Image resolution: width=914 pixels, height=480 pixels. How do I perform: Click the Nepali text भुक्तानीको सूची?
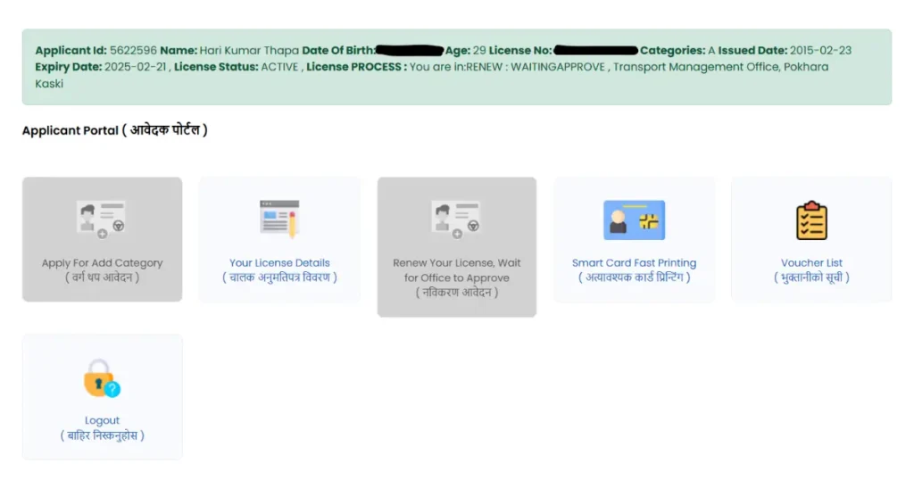pyautogui.click(x=811, y=277)
